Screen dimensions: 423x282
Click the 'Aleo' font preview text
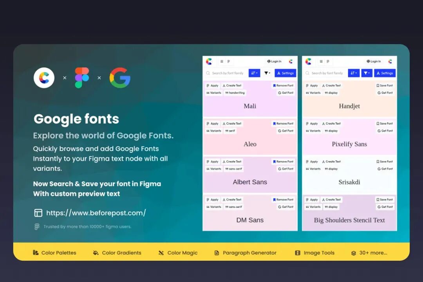[250, 144]
